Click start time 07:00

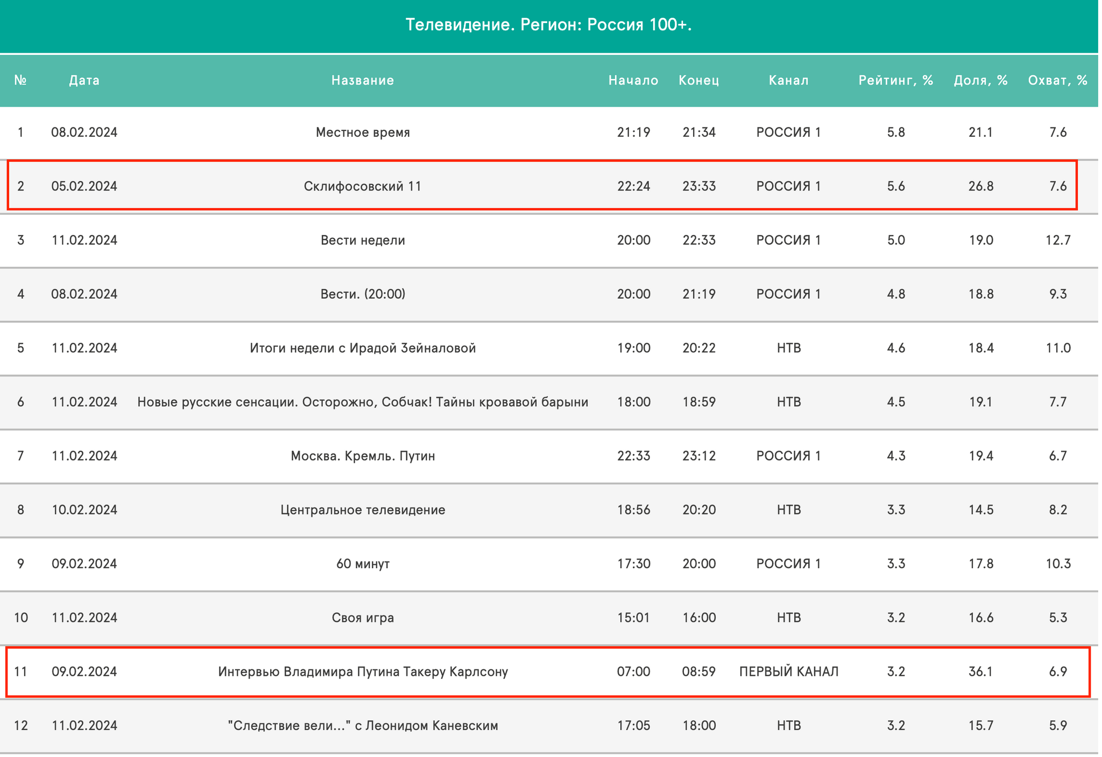[x=633, y=671]
